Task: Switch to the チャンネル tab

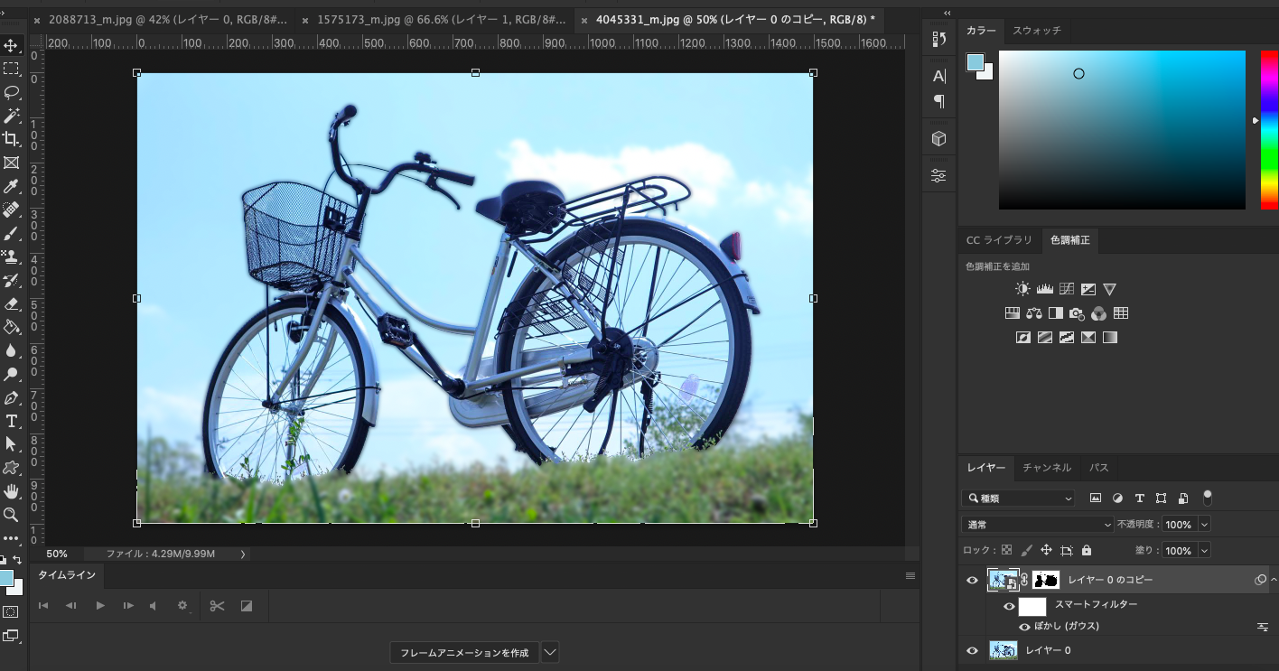Action: point(1047,467)
